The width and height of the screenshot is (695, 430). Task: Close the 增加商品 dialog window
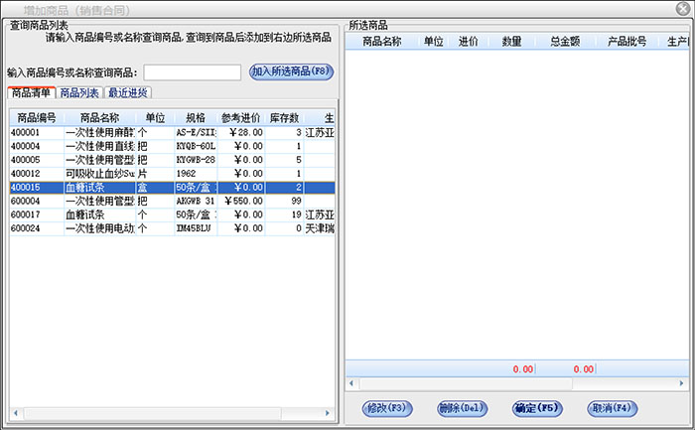coord(681,9)
